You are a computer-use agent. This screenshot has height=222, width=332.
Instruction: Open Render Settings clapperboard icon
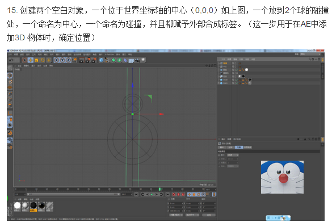coord(94,60)
